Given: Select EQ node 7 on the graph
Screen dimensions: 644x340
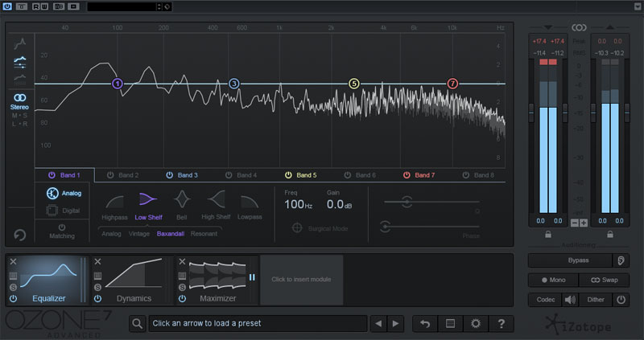Looking at the screenshot, I should [452, 84].
